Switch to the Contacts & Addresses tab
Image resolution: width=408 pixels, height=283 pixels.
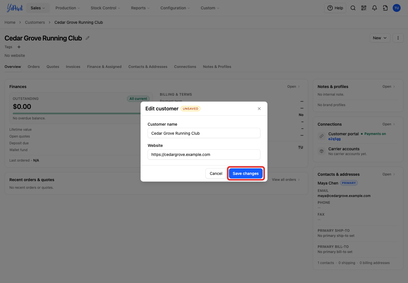click(148, 67)
